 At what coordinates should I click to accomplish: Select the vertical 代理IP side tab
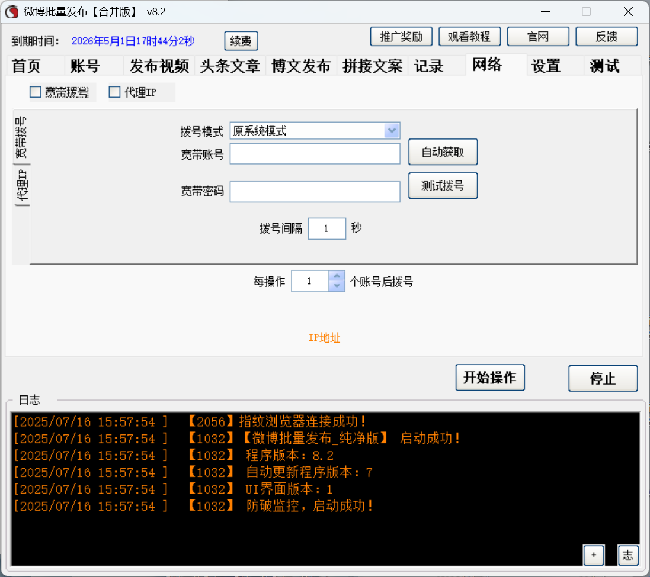(x=22, y=185)
